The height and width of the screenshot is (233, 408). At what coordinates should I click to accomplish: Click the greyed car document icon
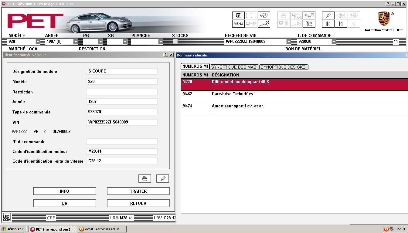pos(296,24)
